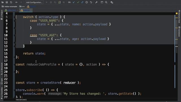
Task: Click the "USER_NAME" string on line 6
Action: 48,21
